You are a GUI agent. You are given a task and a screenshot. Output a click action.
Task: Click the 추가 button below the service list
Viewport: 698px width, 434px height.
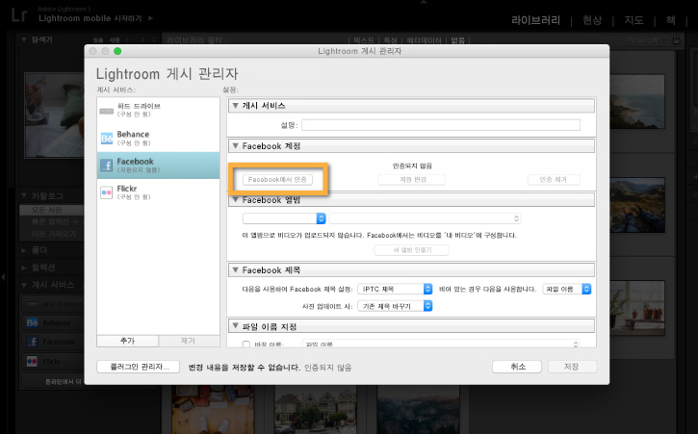[127, 341]
